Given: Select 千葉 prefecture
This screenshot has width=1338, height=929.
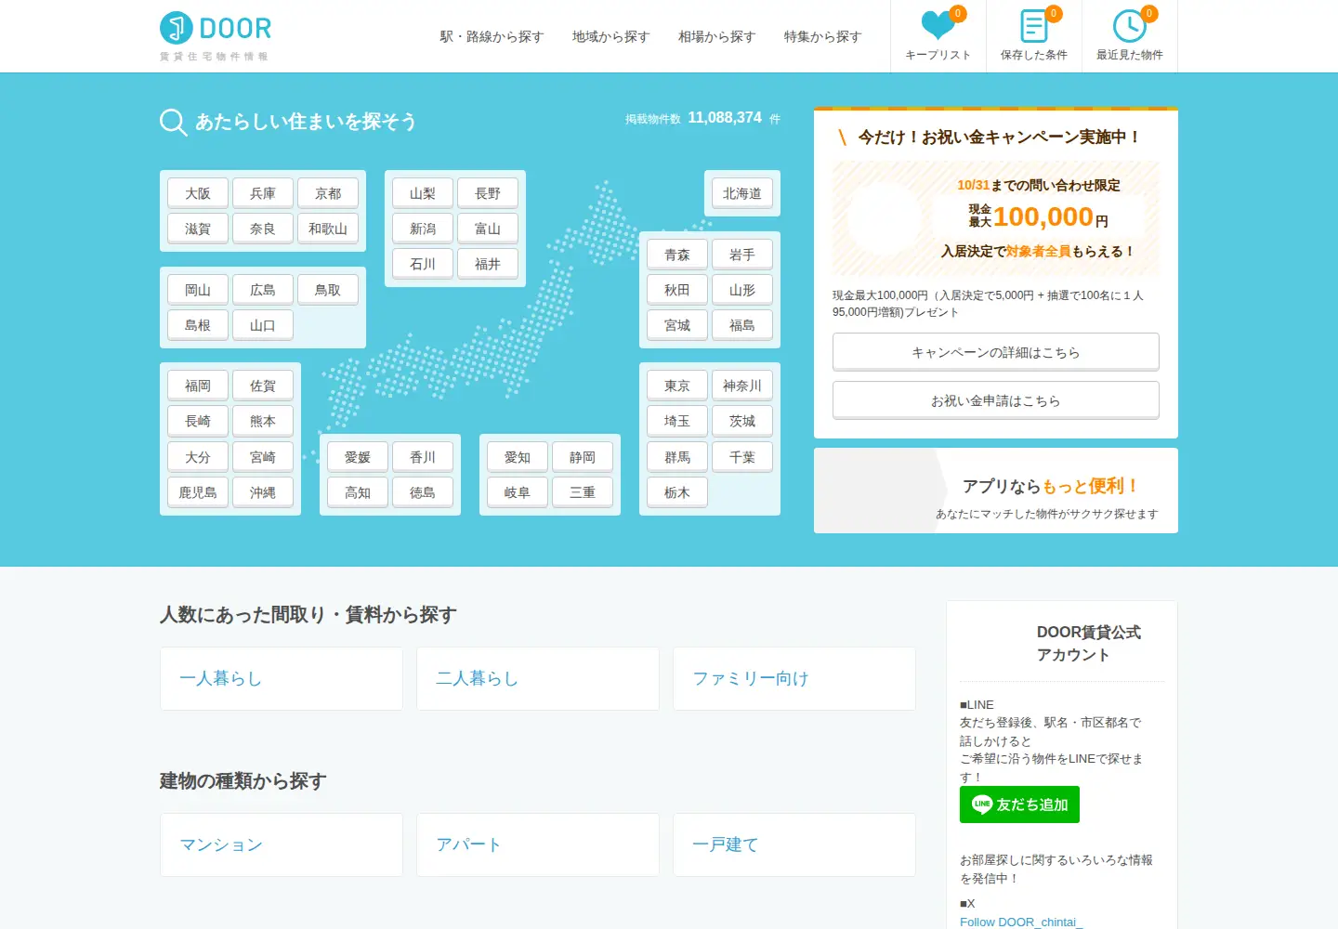Looking at the screenshot, I should point(742,457).
